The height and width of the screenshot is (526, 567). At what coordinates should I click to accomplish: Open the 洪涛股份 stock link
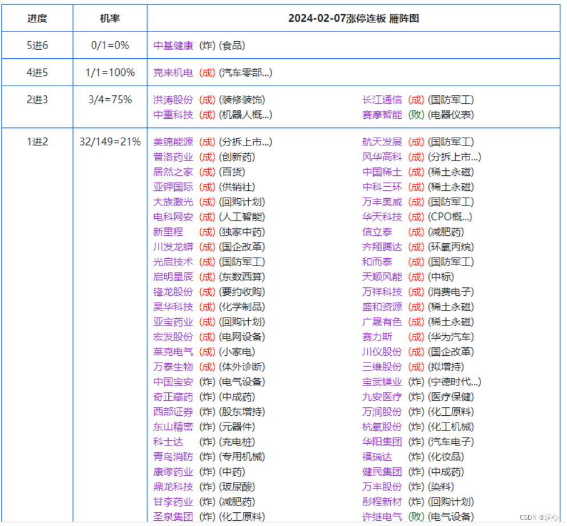tap(173, 100)
